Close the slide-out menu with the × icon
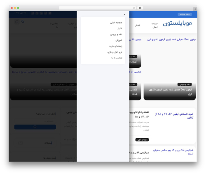The width and height of the screenshot is (206, 174). pos(124,15)
